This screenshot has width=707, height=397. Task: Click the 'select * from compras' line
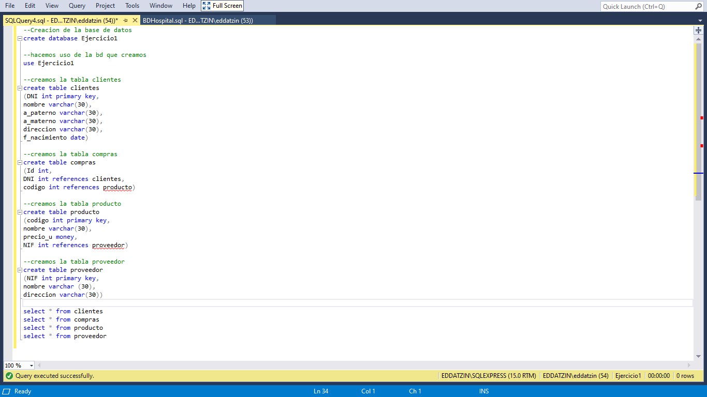pos(61,319)
